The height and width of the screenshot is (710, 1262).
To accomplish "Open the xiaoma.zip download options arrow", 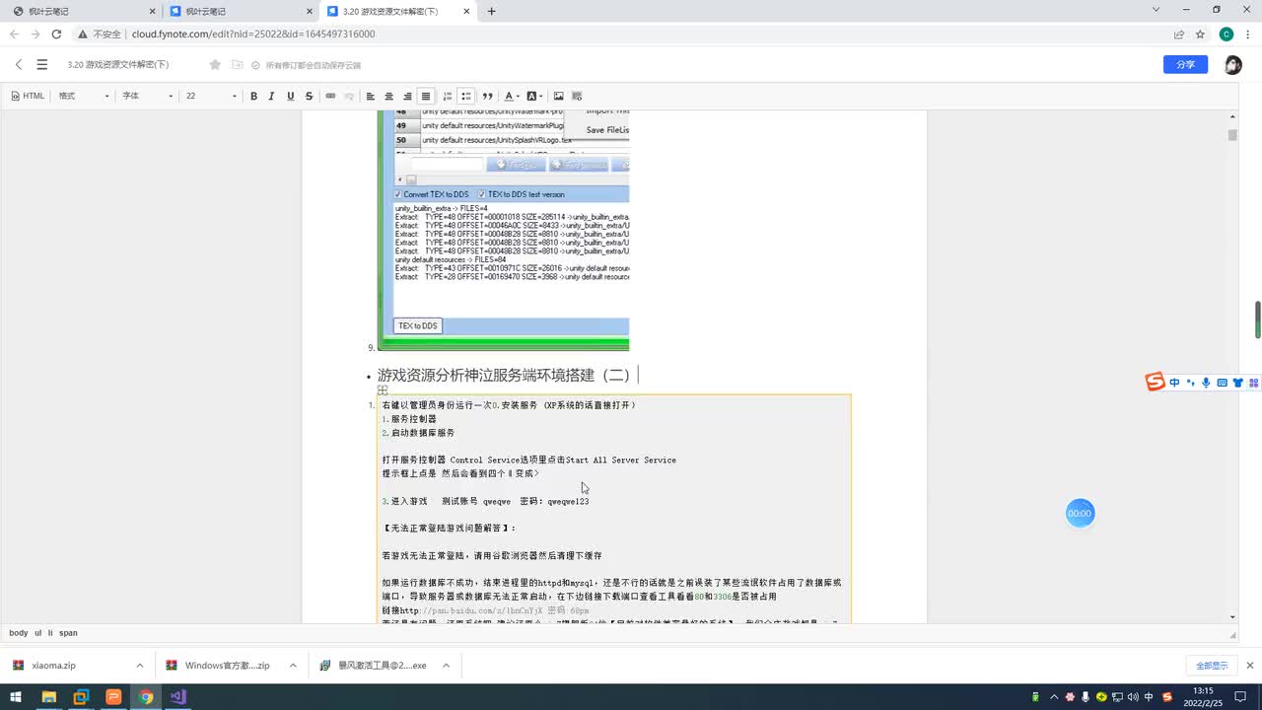I will [x=139, y=666].
